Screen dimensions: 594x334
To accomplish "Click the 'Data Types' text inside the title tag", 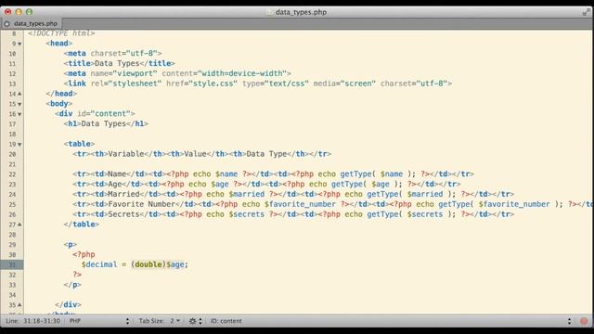I will click(117, 63).
